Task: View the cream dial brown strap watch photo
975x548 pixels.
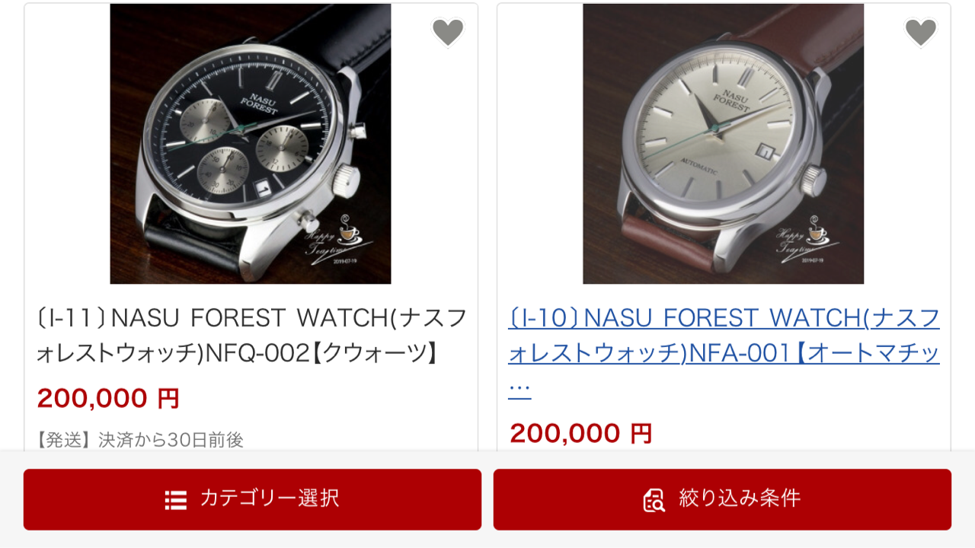Action: pyautogui.click(x=724, y=144)
